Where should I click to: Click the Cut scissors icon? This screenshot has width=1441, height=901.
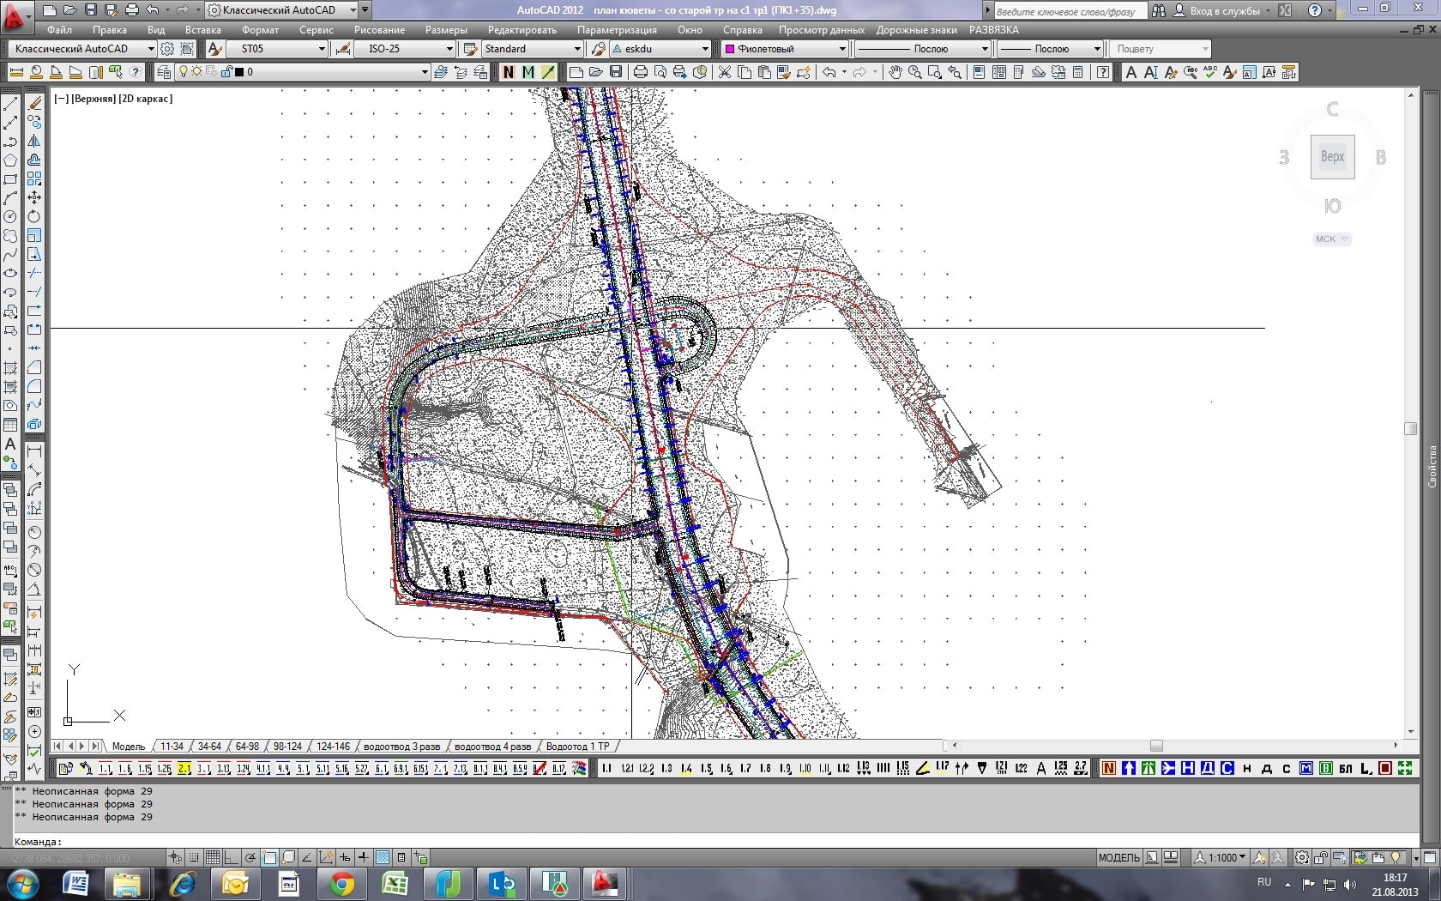tap(724, 72)
